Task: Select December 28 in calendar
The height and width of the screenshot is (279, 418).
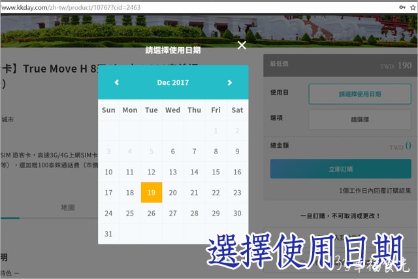Action: (195, 214)
